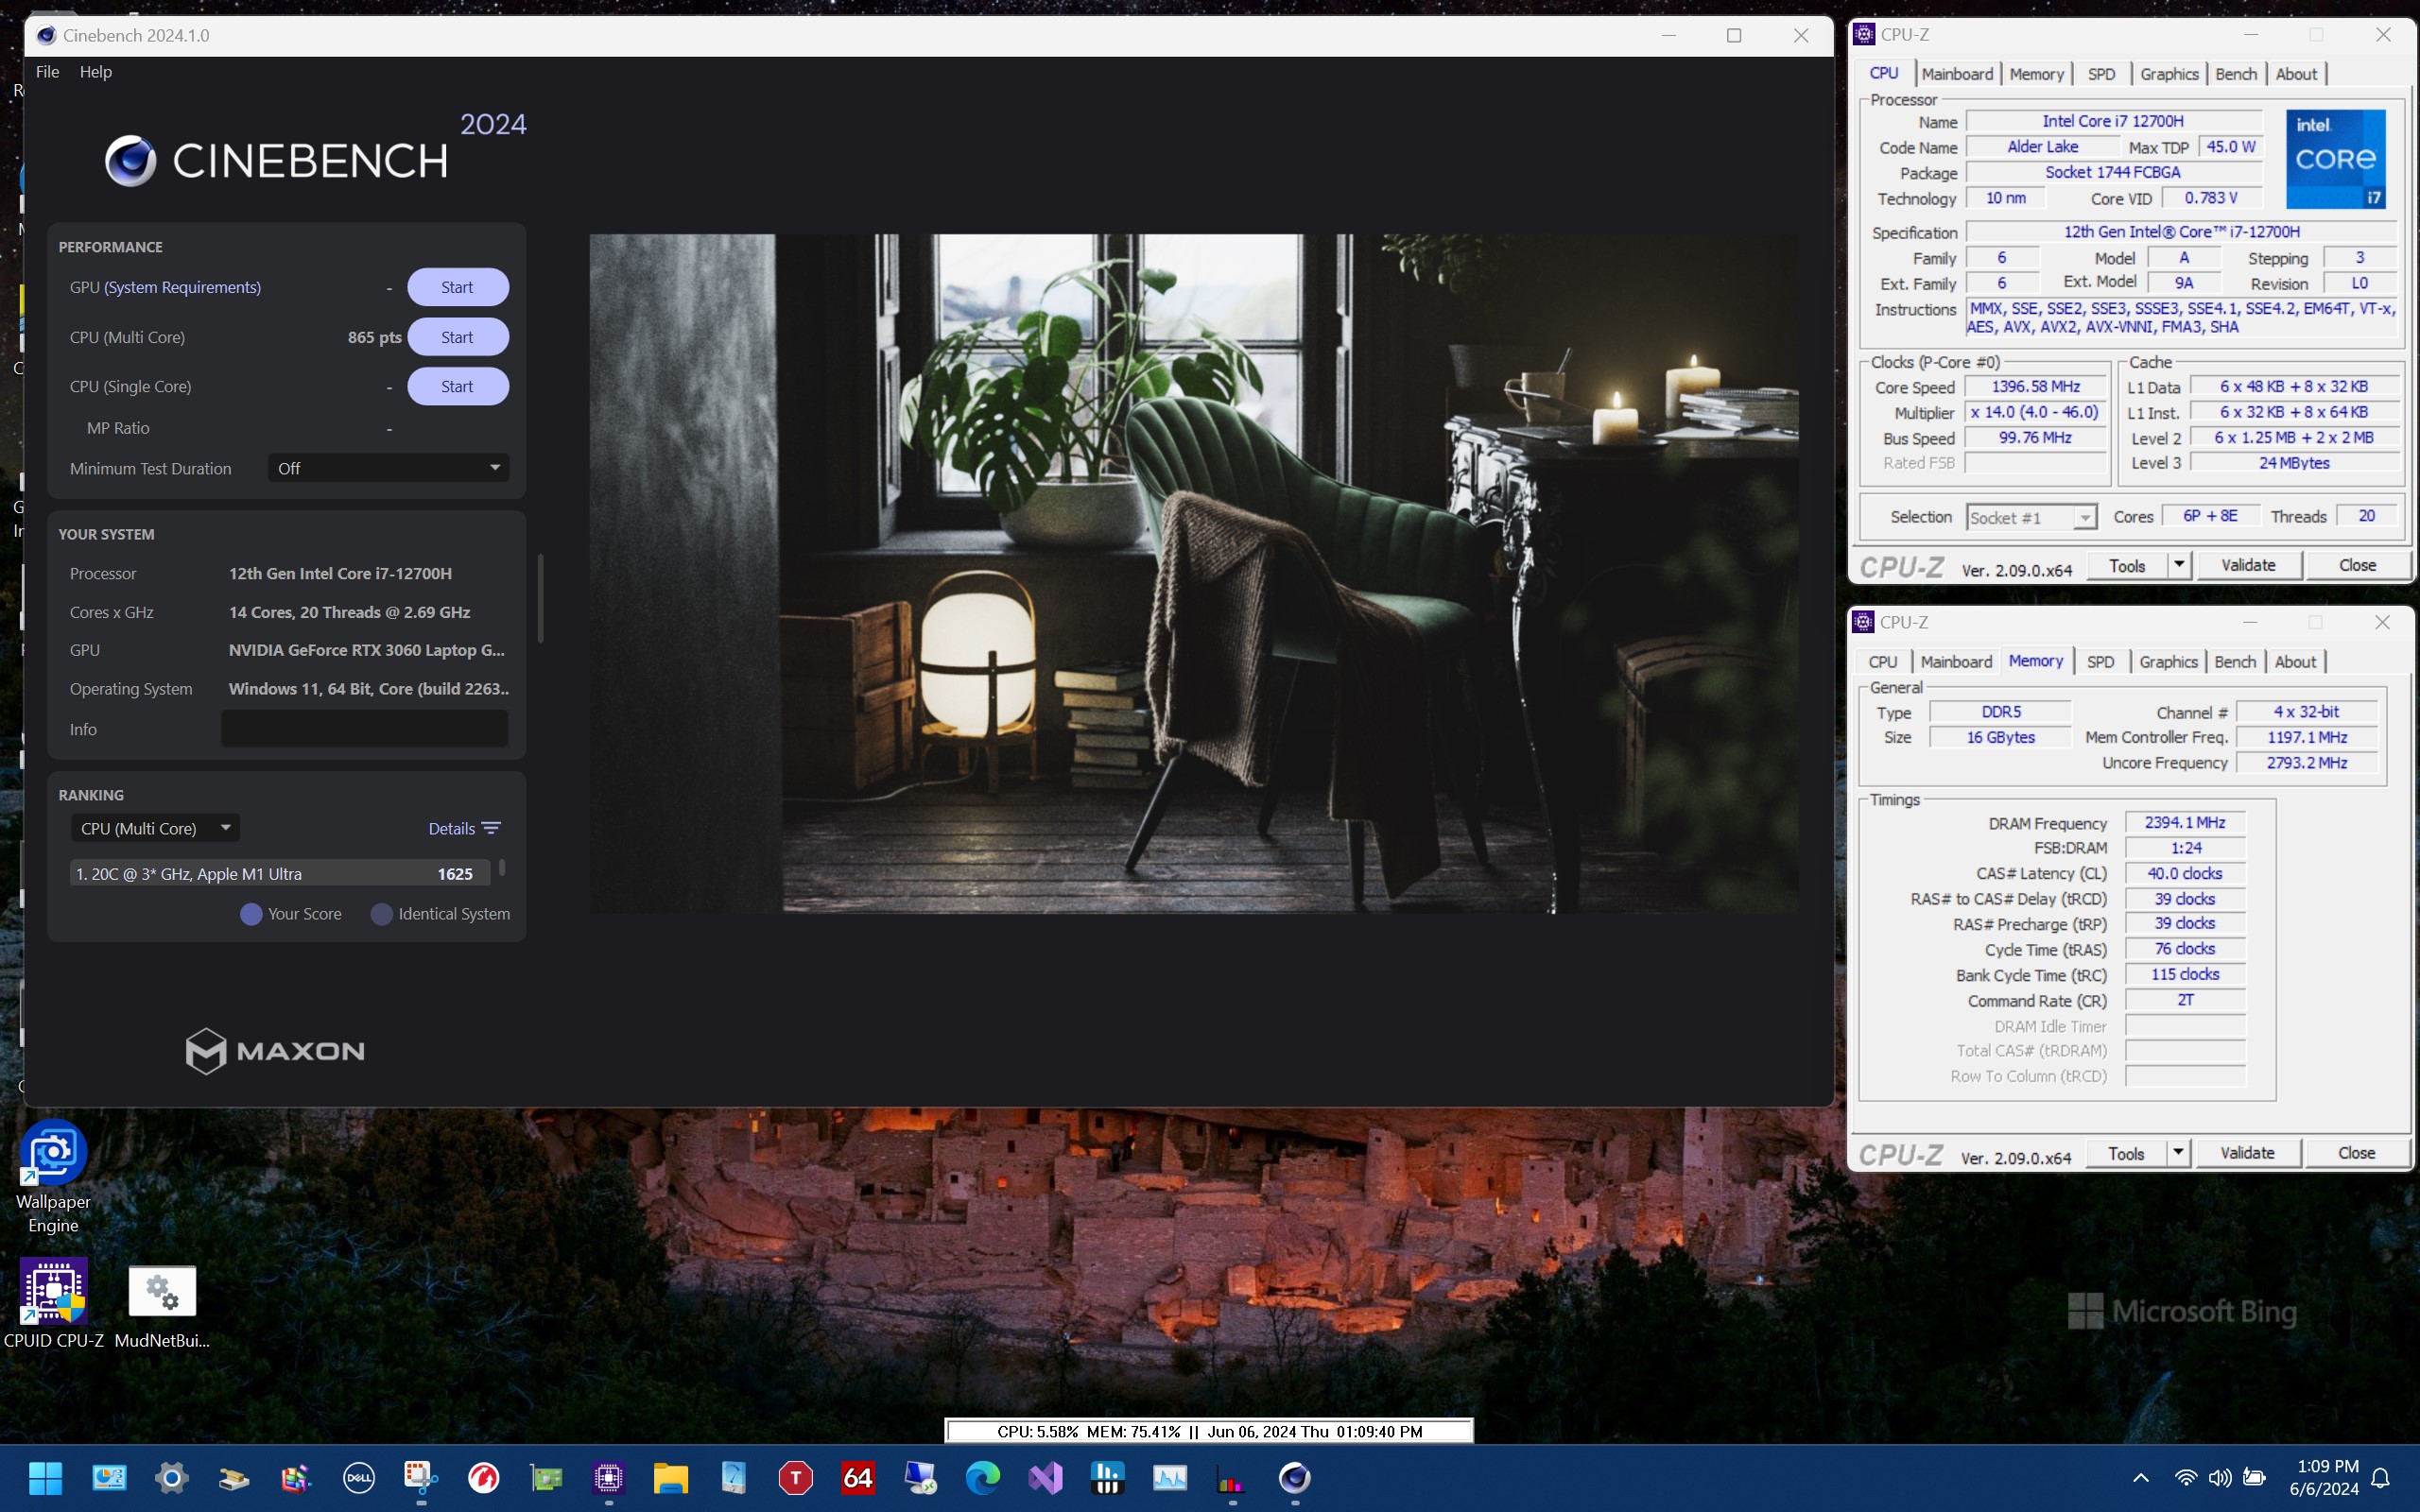The width and height of the screenshot is (2420, 1512).
Task: Open the GPU System Requirements link
Action: pos(183,287)
